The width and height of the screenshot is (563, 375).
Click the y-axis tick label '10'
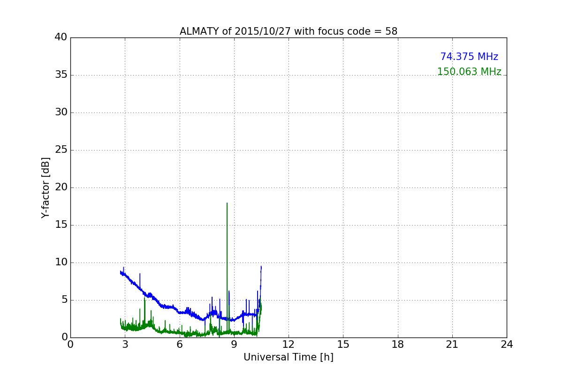coord(61,262)
